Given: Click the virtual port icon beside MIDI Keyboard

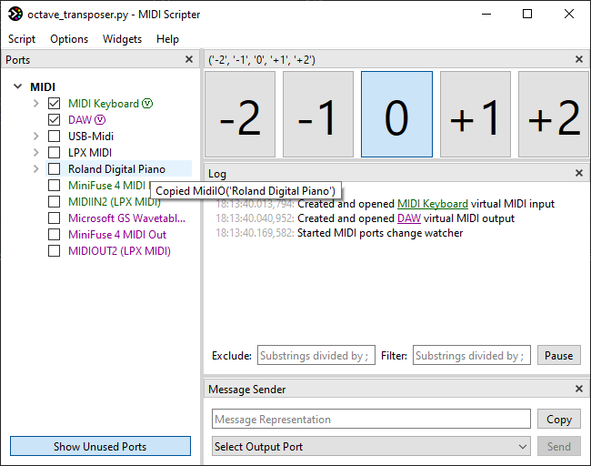Looking at the screenshot, I should [x=147, y=104].
